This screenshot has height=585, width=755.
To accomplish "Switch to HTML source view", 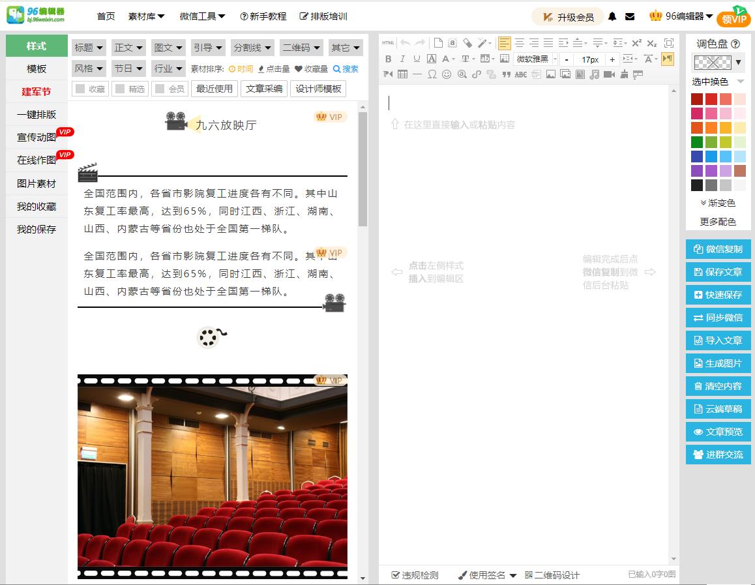I will click(x=388, y=42).
